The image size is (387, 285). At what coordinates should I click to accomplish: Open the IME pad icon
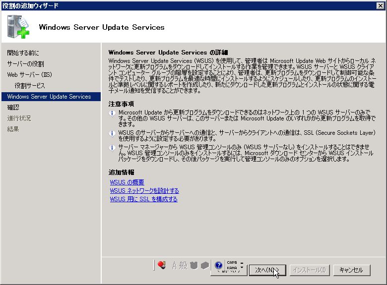194,266
